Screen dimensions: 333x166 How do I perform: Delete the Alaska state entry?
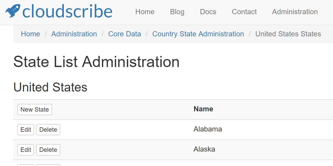(x=48, y=150)
